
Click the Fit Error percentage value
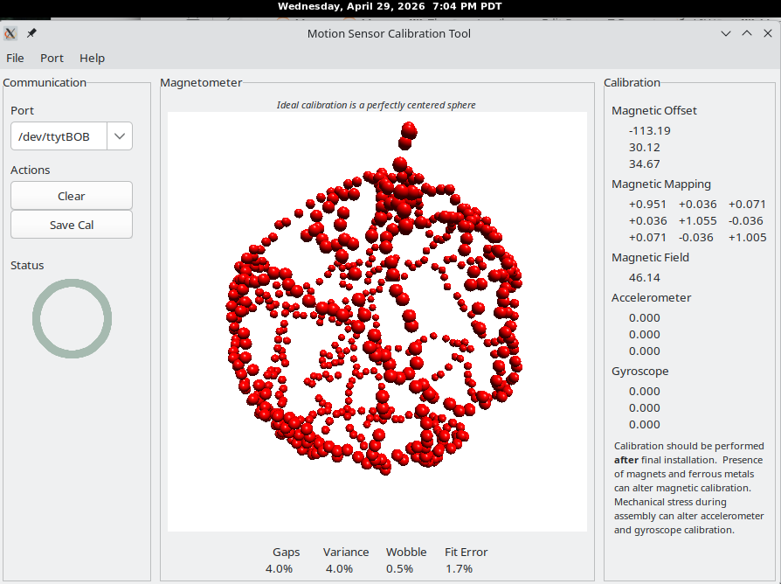[x=460, y=568]
